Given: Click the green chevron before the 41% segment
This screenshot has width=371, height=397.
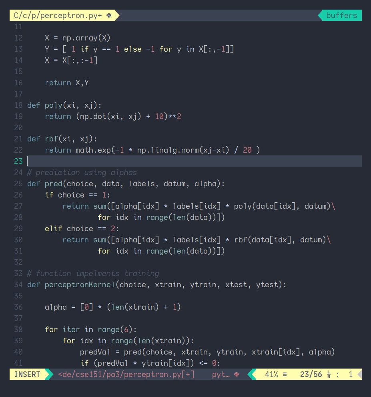Looking at the screenshot, I should pyautogui.click(x=252, y=375).
